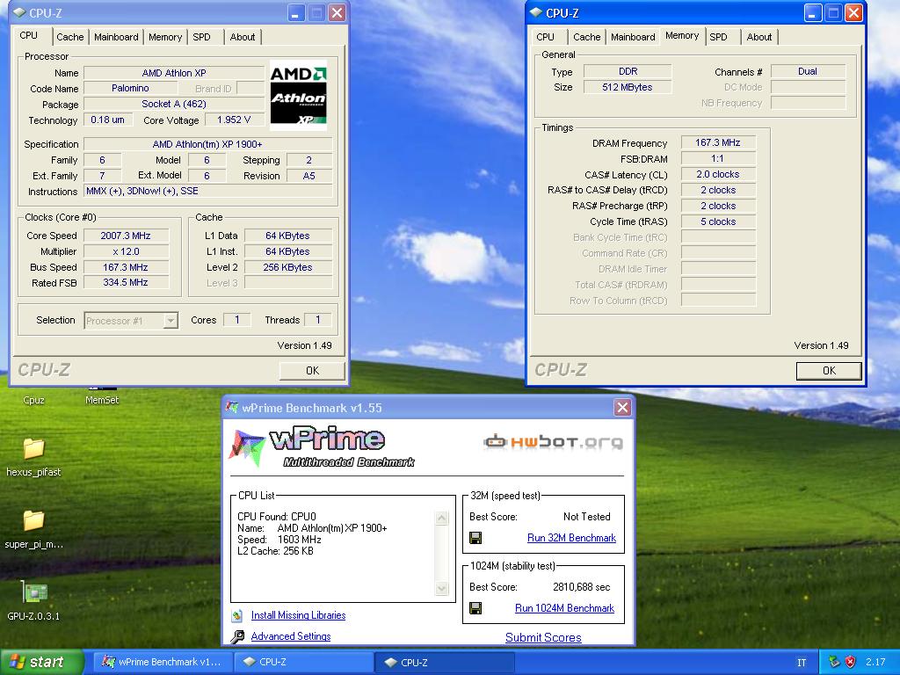900x675 pixels.
Task: Click the hwbot.org logo in wPrime
Action: pos(553,441)
